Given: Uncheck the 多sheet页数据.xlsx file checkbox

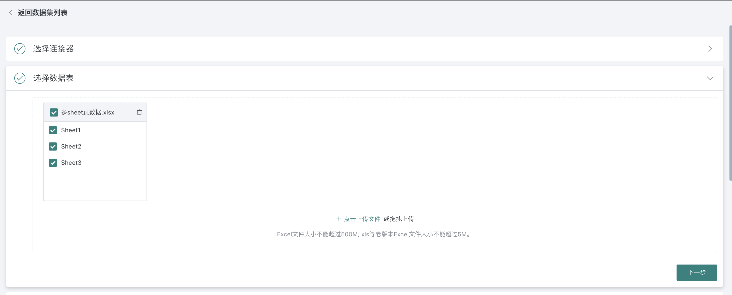Looking at the screenshot, I should [x=54, y=112].
